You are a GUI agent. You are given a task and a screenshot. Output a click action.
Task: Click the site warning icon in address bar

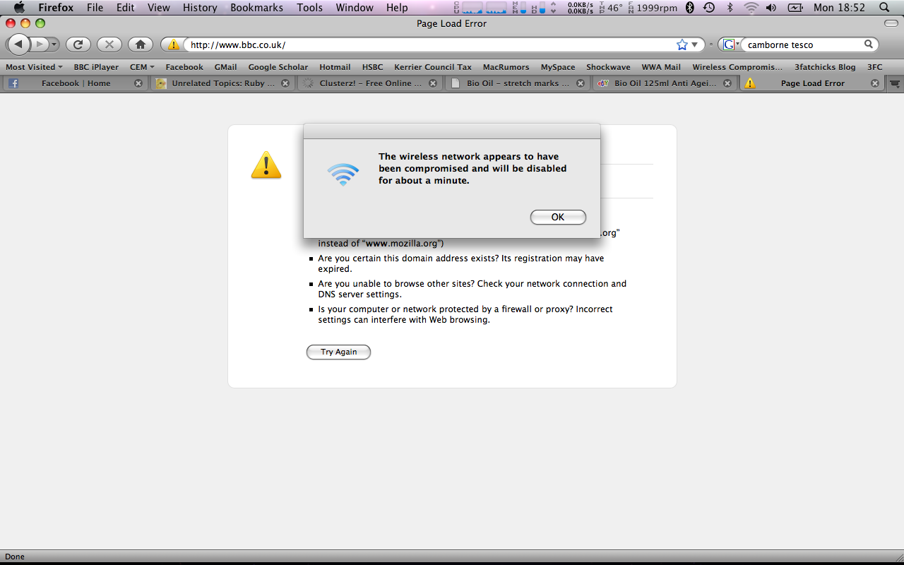173,44
